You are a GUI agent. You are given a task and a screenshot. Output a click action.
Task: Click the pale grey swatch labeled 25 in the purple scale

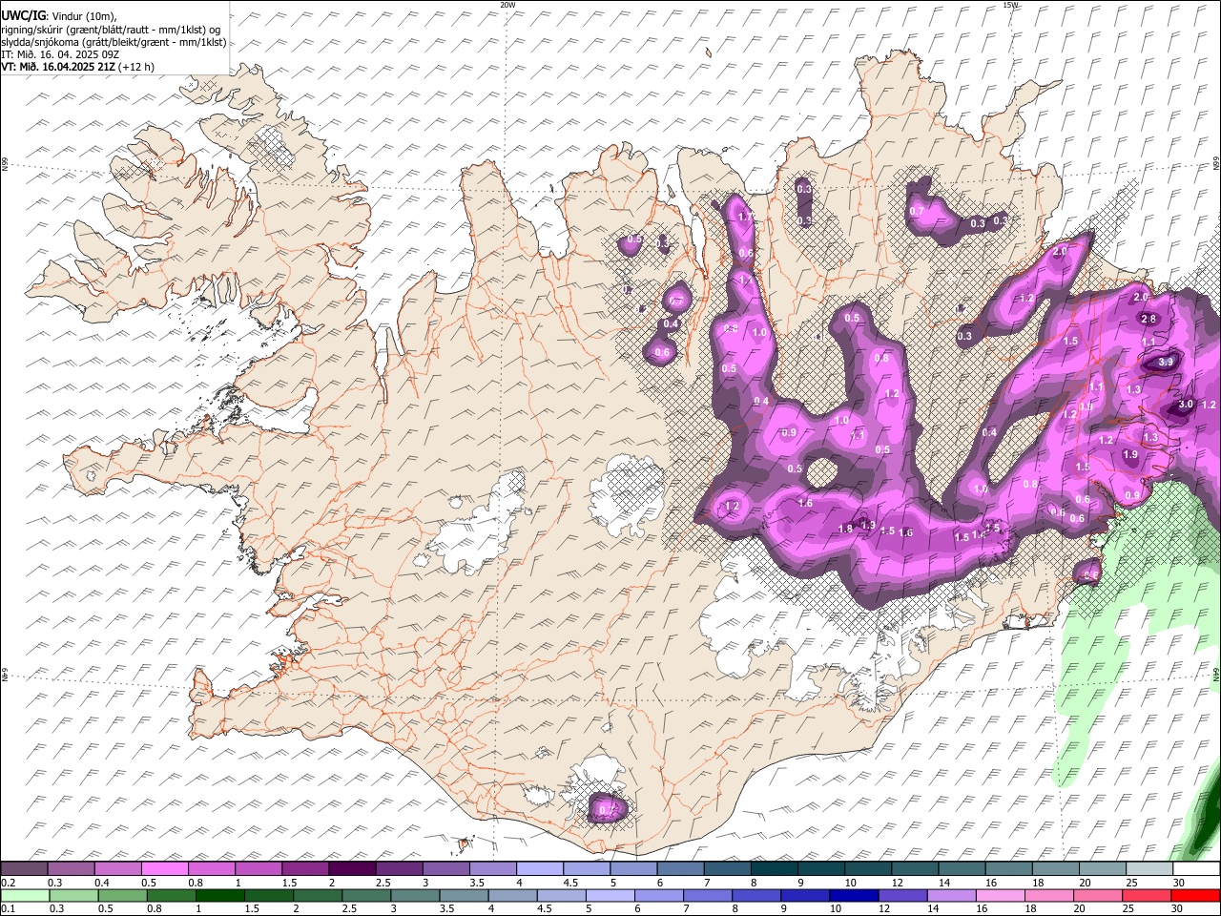click(1150, 869)
